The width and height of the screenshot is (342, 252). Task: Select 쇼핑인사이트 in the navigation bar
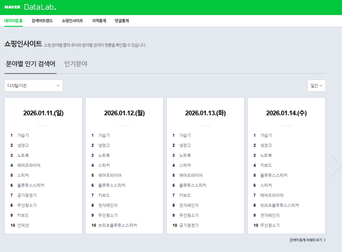pos(72,21)
